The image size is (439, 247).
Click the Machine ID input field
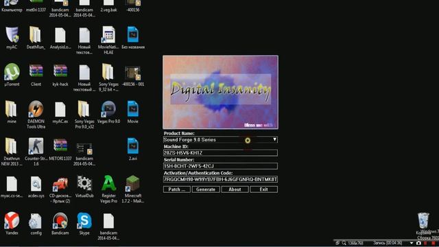point(220,153)
